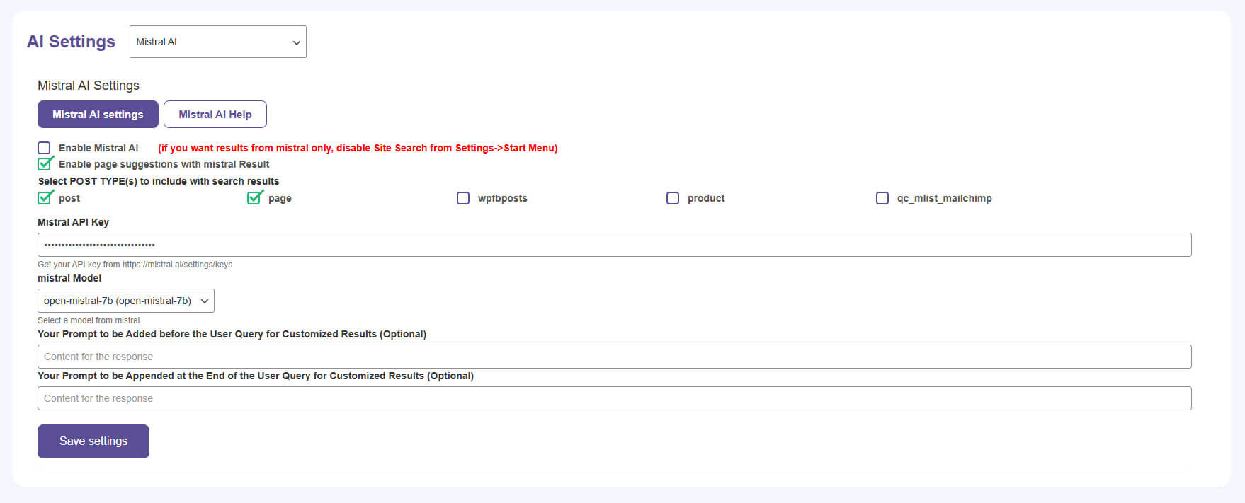Click the red Site Search disable notice
The height and width of the screenshot is (503, 1245).
tap(358, 148)
